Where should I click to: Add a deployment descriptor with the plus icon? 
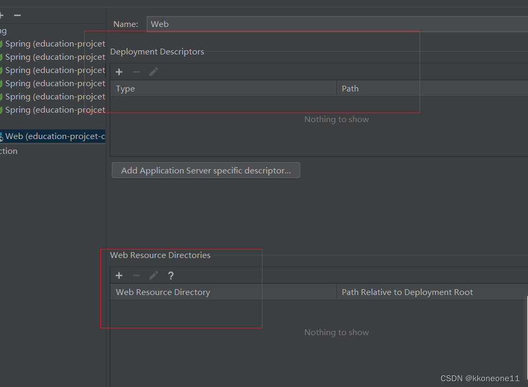pos(119,71)
